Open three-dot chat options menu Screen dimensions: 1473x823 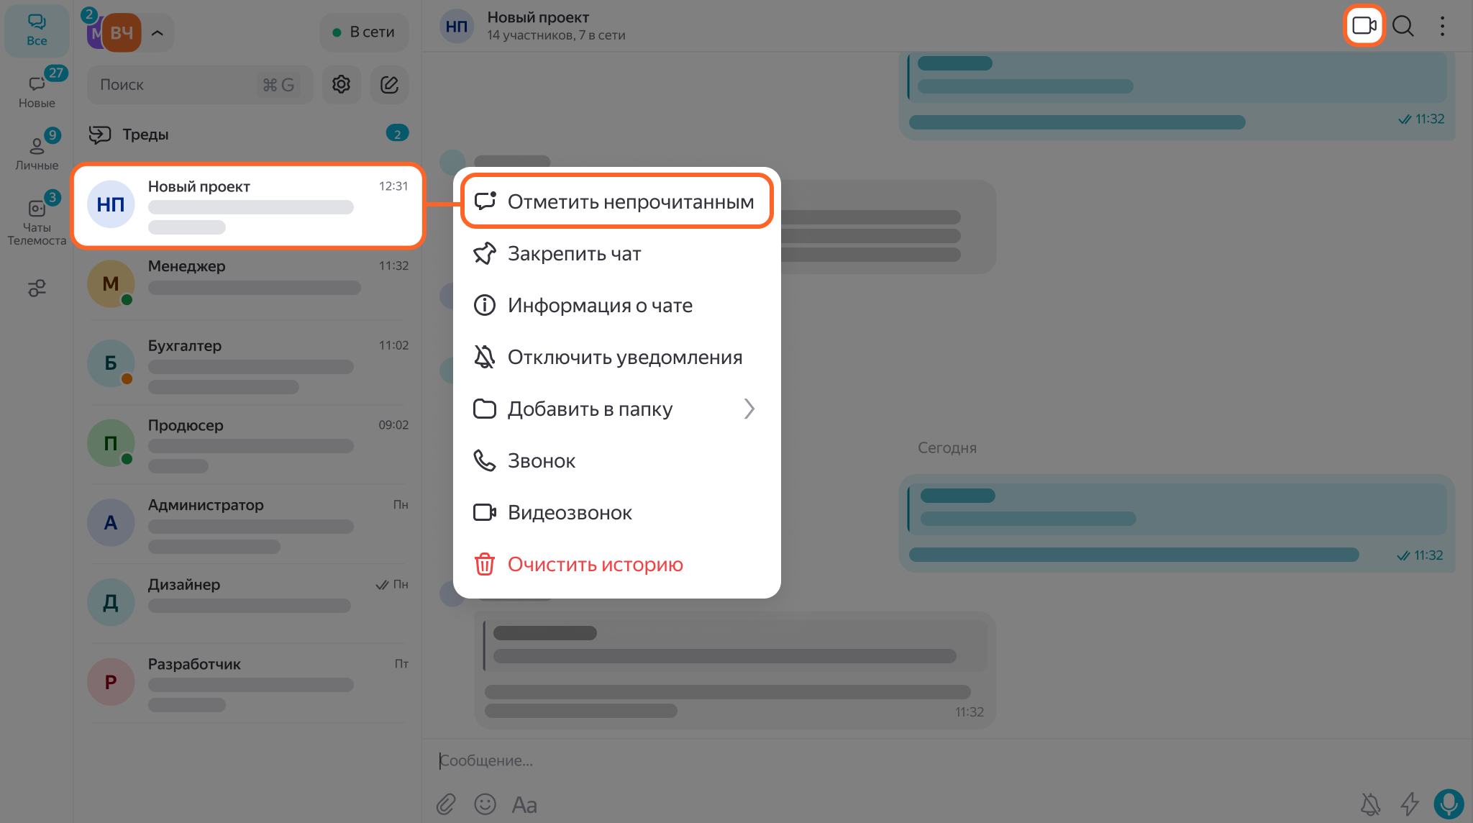(1442, 26)
